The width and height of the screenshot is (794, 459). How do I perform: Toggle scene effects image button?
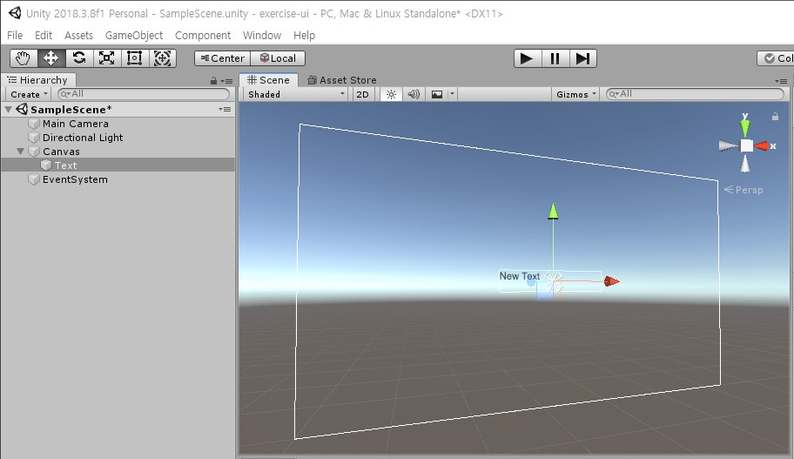click(436, 94)
